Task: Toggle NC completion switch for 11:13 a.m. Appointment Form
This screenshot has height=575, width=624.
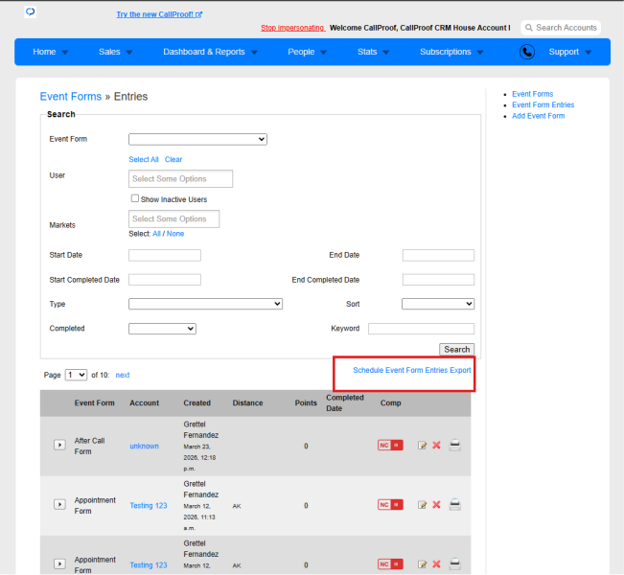Action: pos(390,505)
